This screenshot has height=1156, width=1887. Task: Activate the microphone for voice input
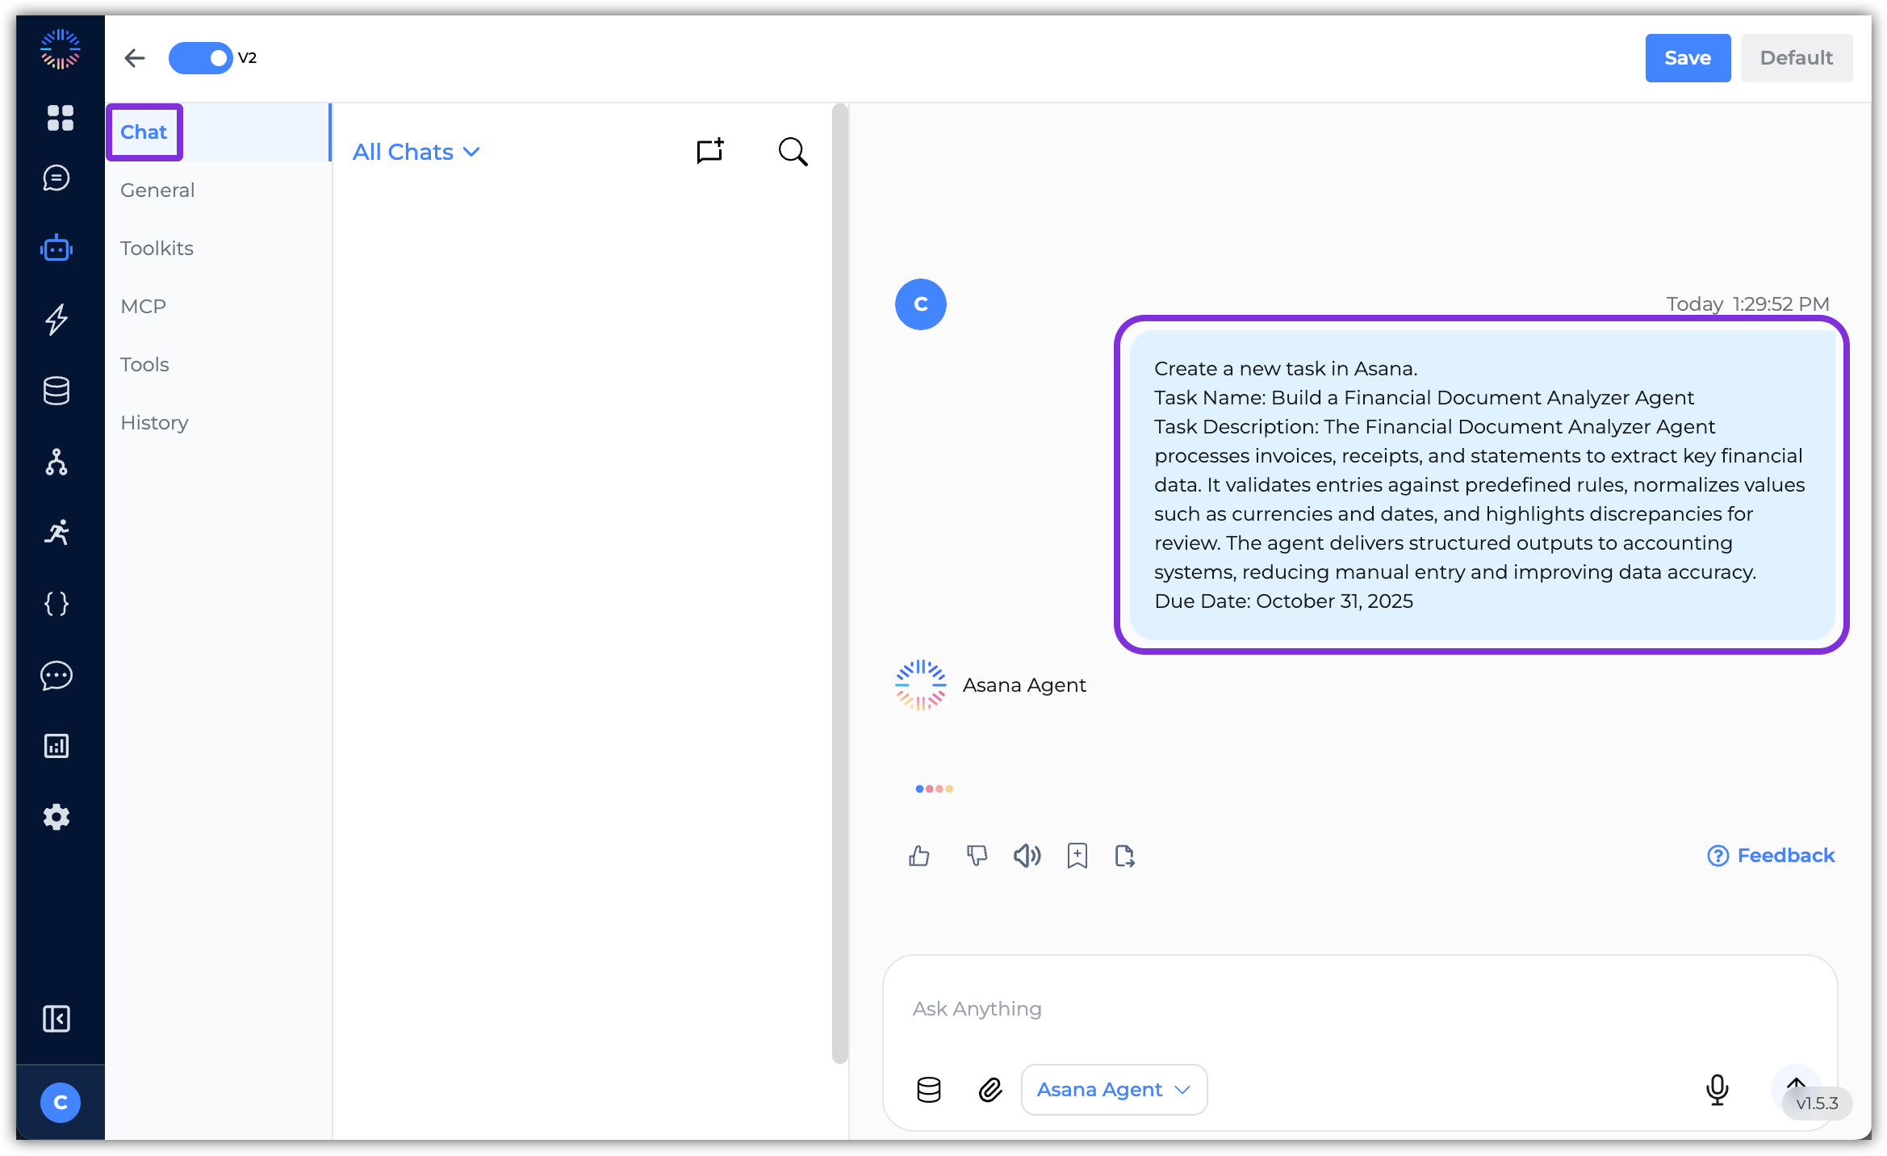click(x=1718, y=1089)
